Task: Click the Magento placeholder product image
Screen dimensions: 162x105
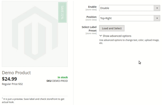Action: click(35, 34)
